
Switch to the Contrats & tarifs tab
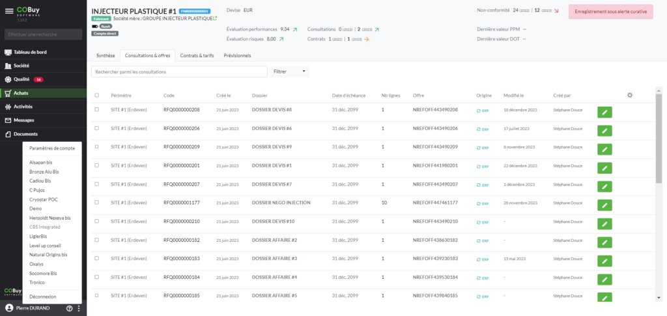pyautogui.click(x=197, y=56)
